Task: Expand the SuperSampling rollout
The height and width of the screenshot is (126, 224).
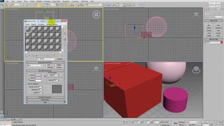Action: 45,100
